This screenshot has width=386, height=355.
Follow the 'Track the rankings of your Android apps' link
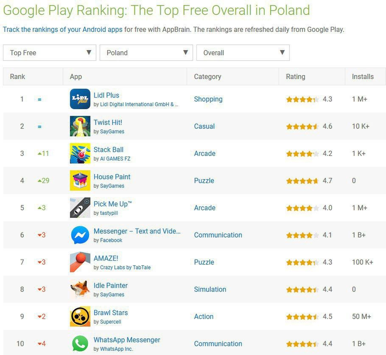(63, 30)
